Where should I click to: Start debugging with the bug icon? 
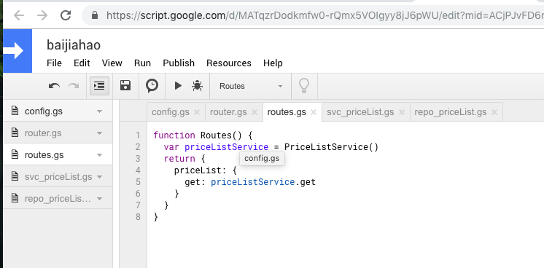[x=197, y=86]
